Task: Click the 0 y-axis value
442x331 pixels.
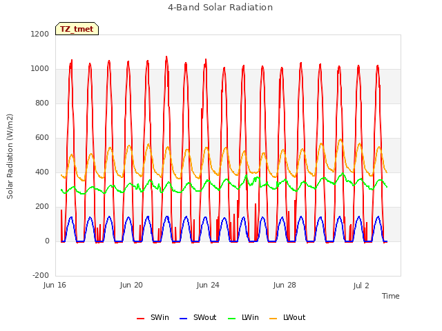Action: [x=47, y=241]
